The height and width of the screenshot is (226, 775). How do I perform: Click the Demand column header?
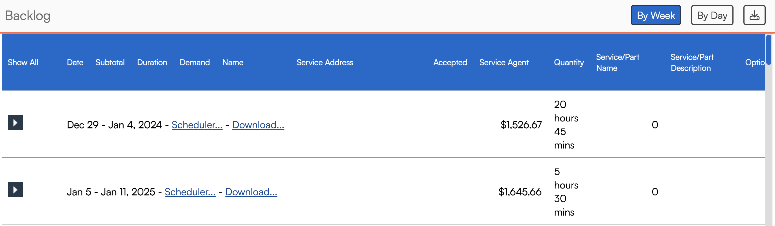[195, 63]
